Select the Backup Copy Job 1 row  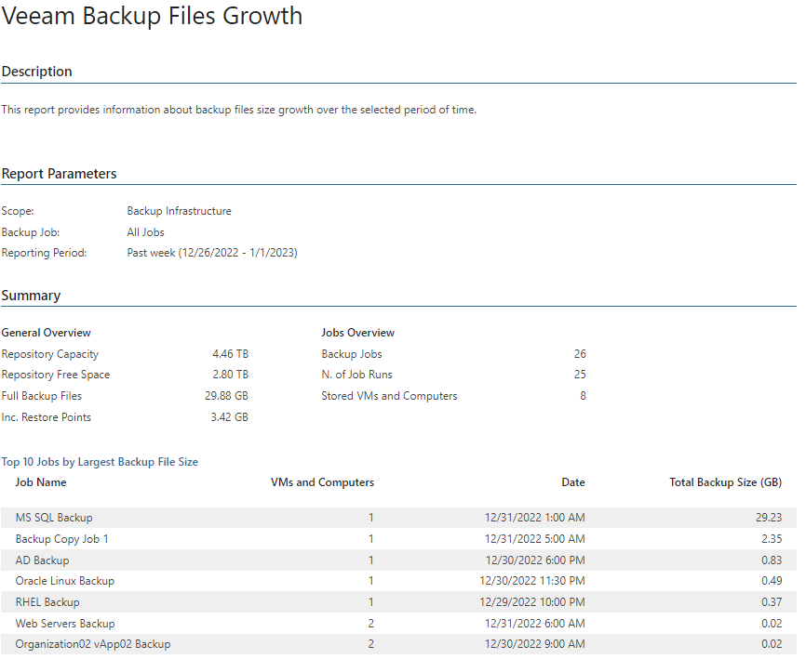[399, 539]
